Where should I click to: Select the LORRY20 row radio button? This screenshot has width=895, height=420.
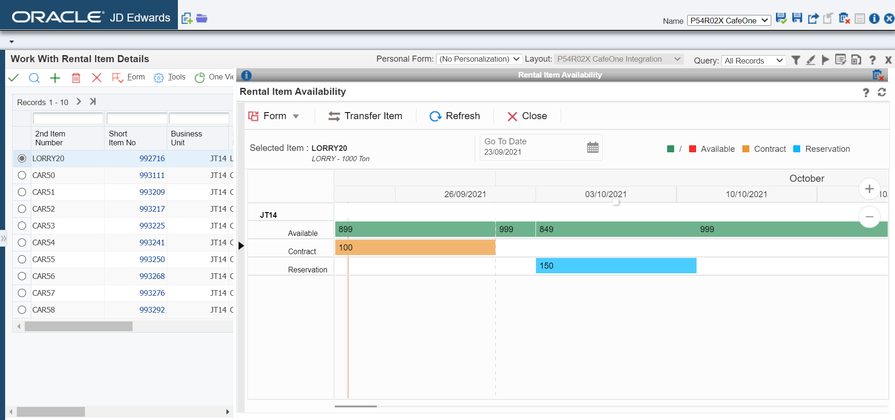click(22, 158)
